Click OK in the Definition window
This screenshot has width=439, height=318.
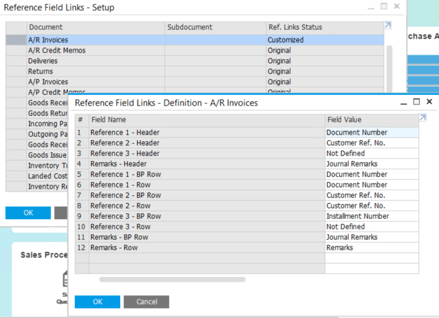[x=97, y=302]
